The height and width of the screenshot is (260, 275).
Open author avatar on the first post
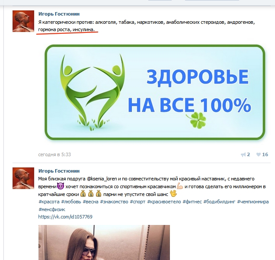pos(23,21)
